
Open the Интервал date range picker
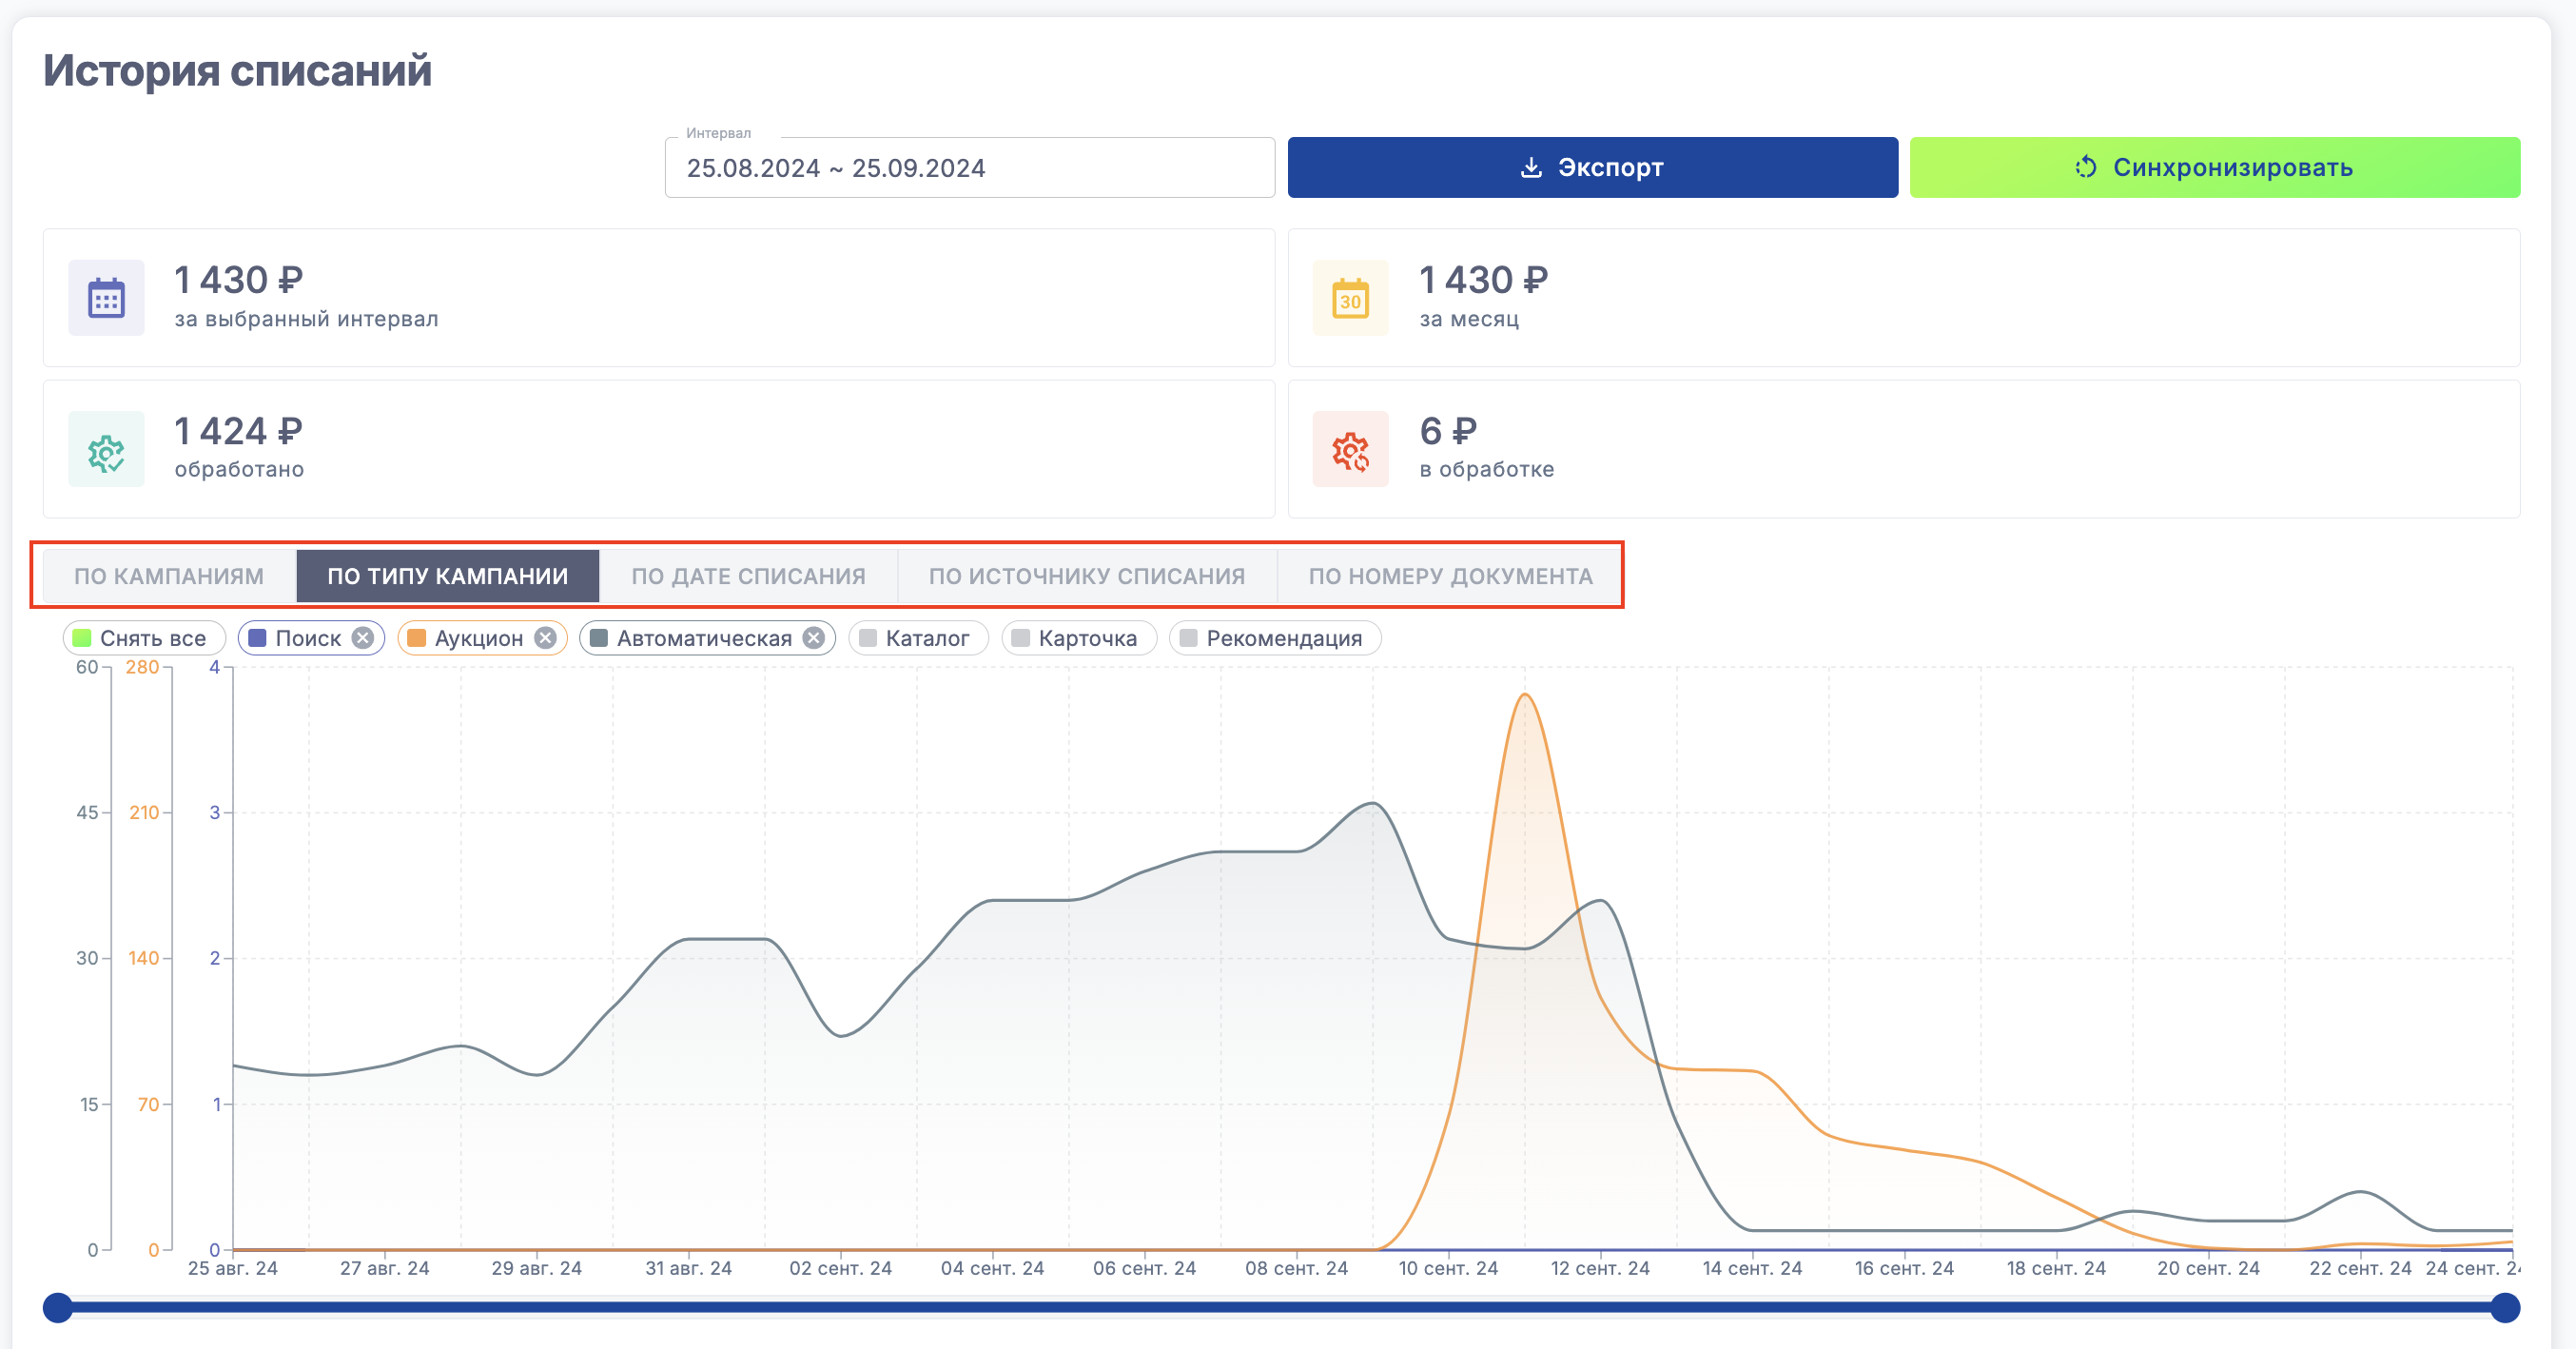[968, 168]
